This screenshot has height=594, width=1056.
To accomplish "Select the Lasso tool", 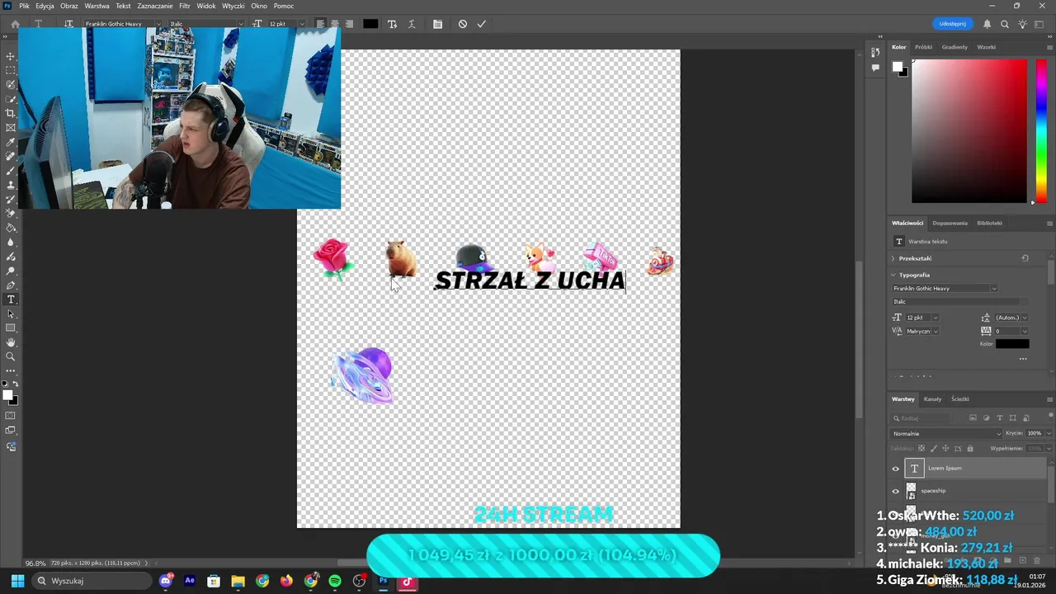I will pyautogui.click(x=11, y=84).
